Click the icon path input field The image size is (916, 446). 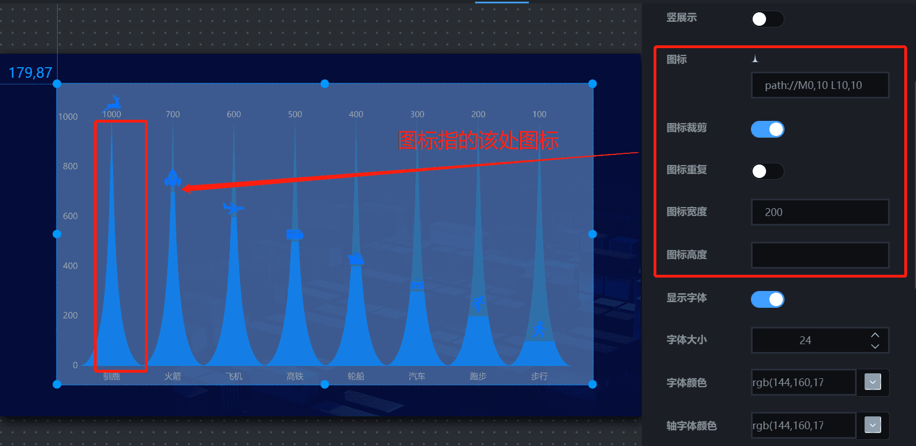(x=820, y=85)
